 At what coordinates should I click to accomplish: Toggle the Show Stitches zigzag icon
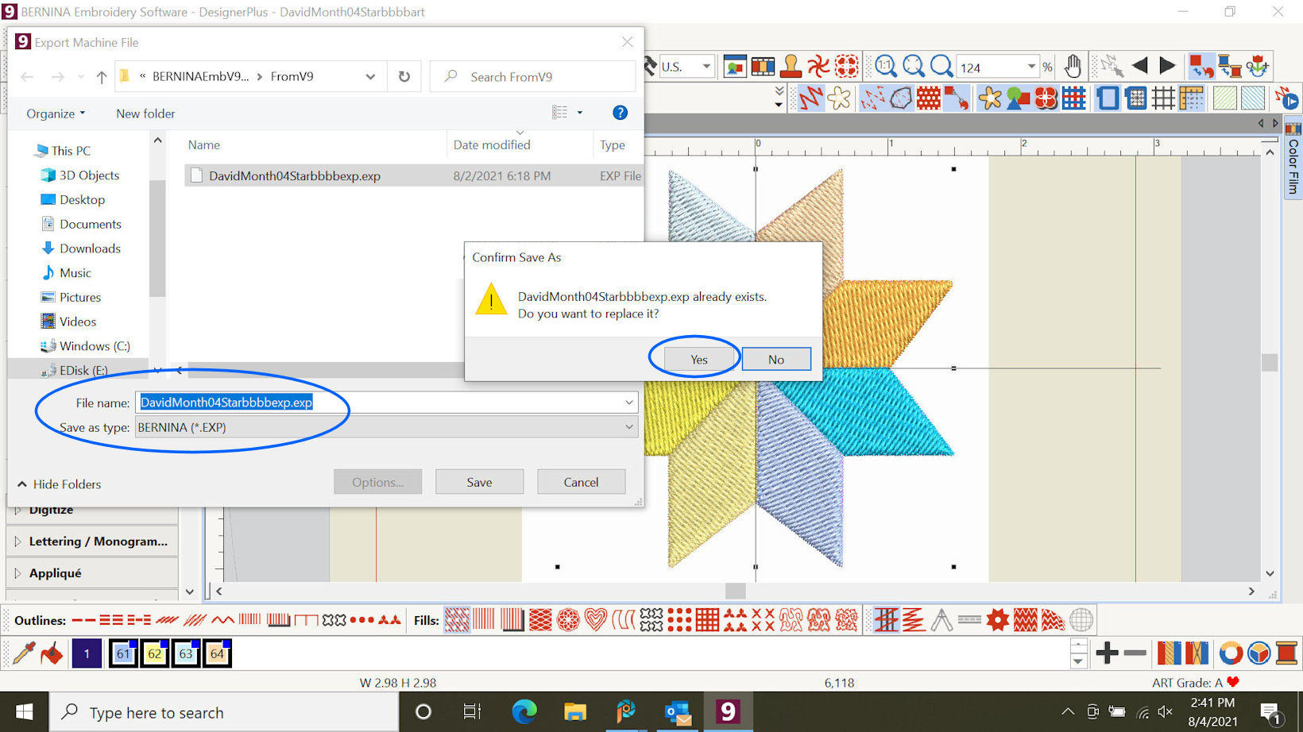811,98
